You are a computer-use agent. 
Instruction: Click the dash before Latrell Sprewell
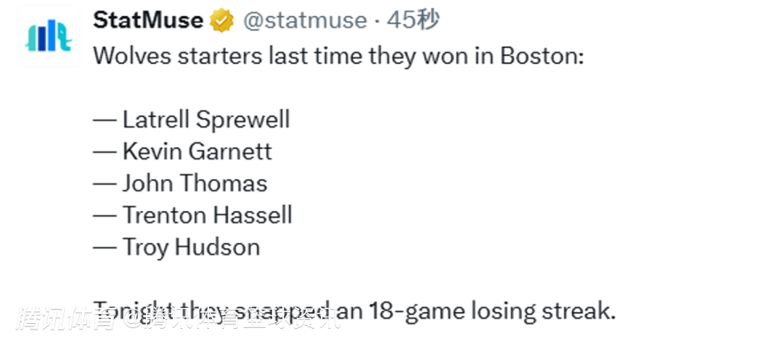(x=105, y=120)
